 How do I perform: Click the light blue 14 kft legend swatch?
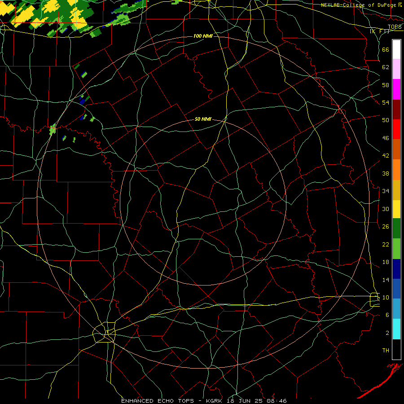[x=396, y=309]
